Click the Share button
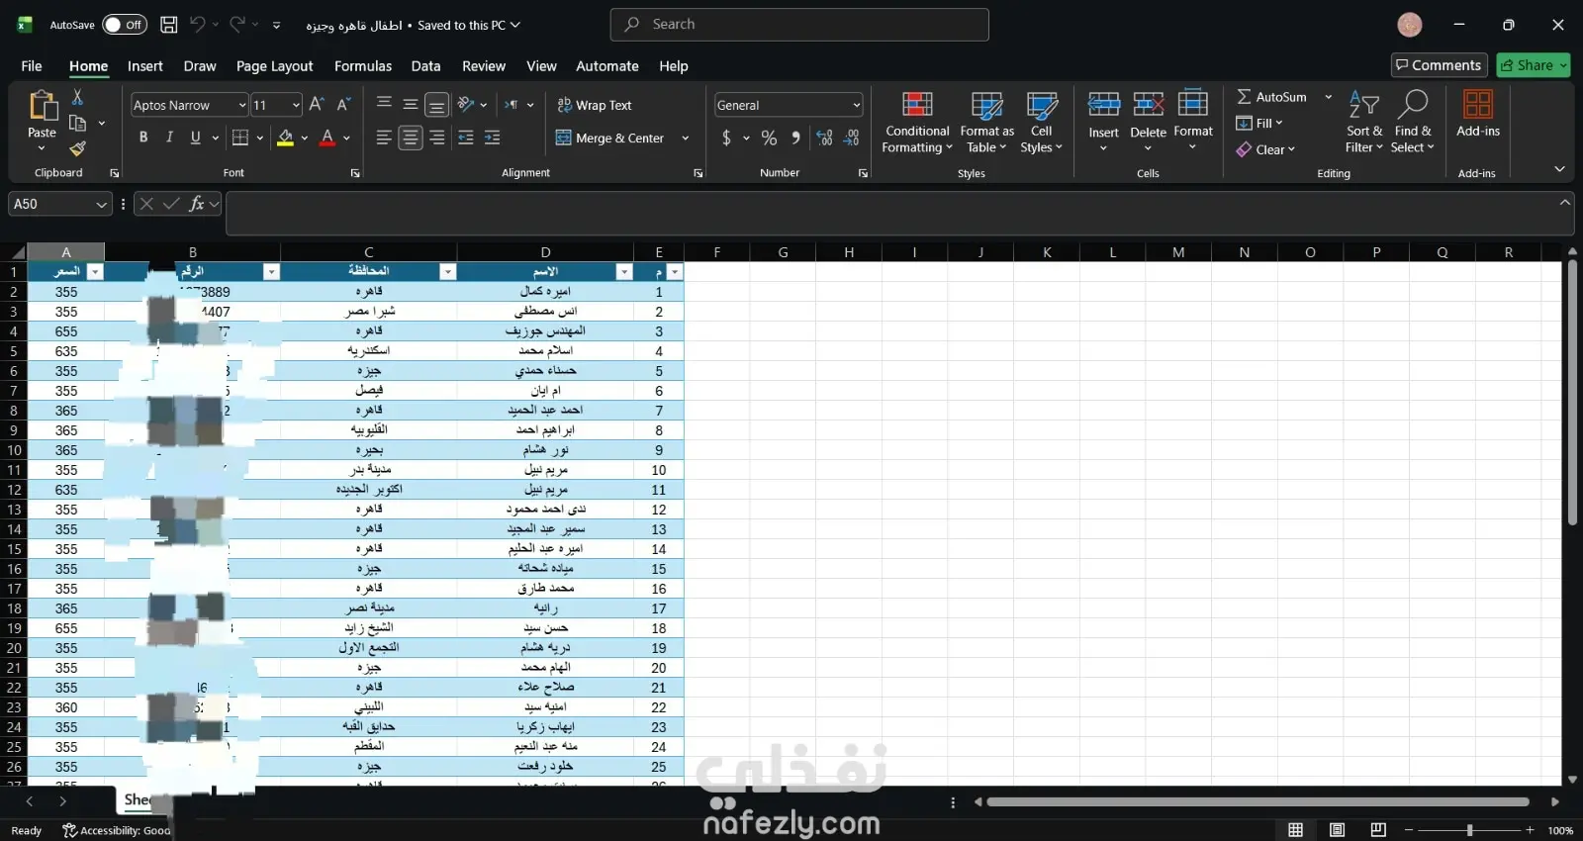The height and width of the screenshot is (841, 1583). tap(1534, 65)
